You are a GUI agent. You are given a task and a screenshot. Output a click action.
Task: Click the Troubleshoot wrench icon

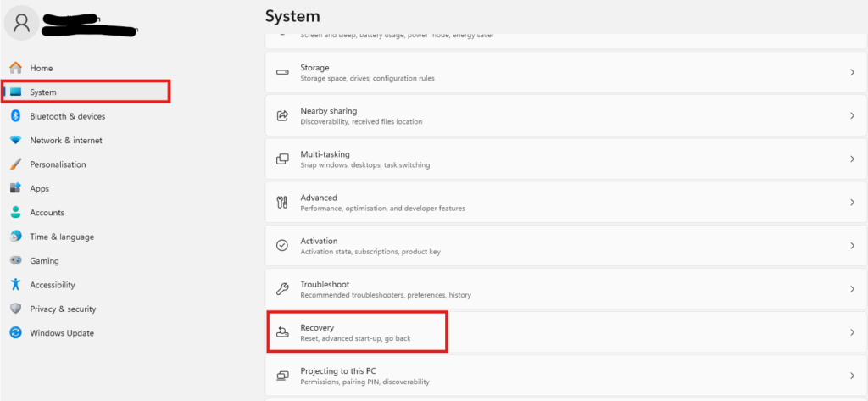(282, 289)
